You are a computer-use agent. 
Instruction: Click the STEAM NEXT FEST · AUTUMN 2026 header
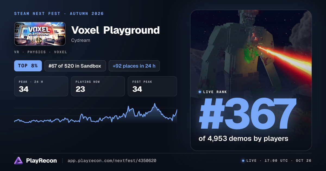pos(59,14)
